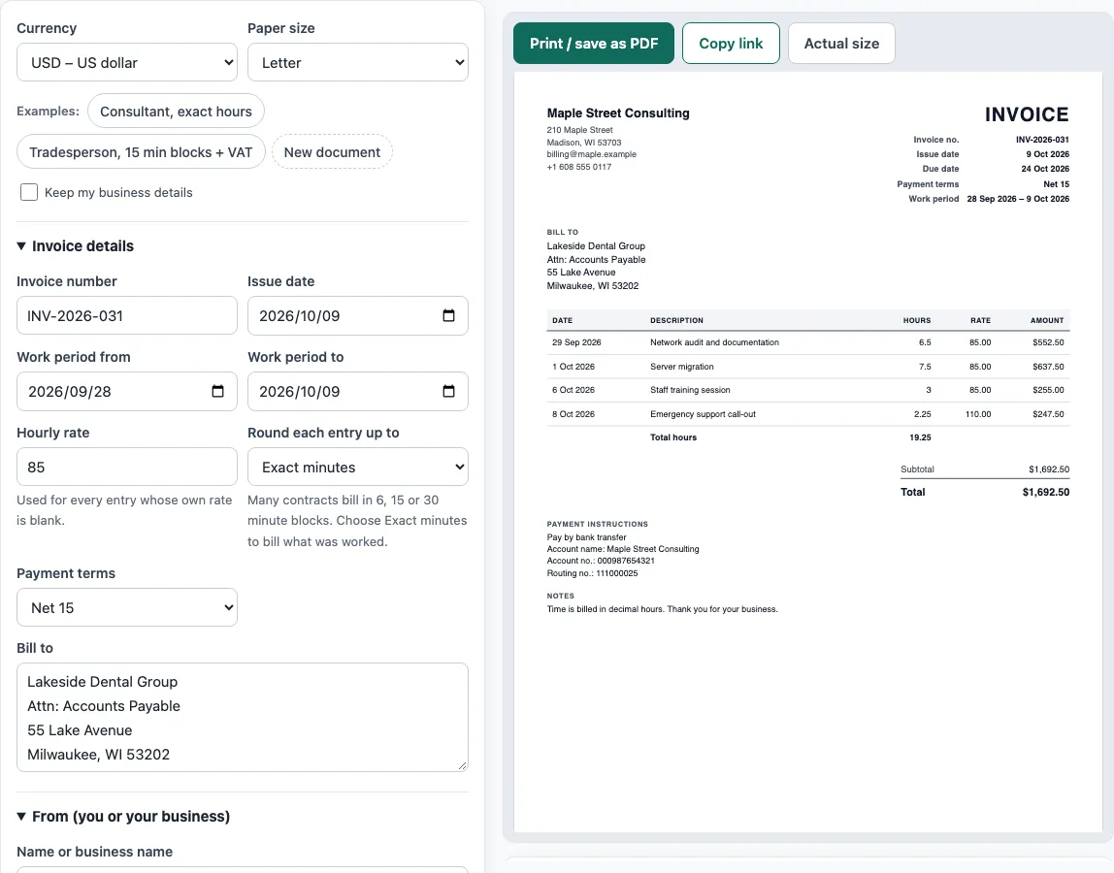The width and height of the screenshot is (1114, 873).
Task: Focus the Hourly rate field
Action: coord(127,467)
